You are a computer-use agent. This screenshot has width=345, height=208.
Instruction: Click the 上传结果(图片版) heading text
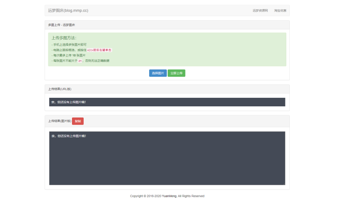(60, 121)
